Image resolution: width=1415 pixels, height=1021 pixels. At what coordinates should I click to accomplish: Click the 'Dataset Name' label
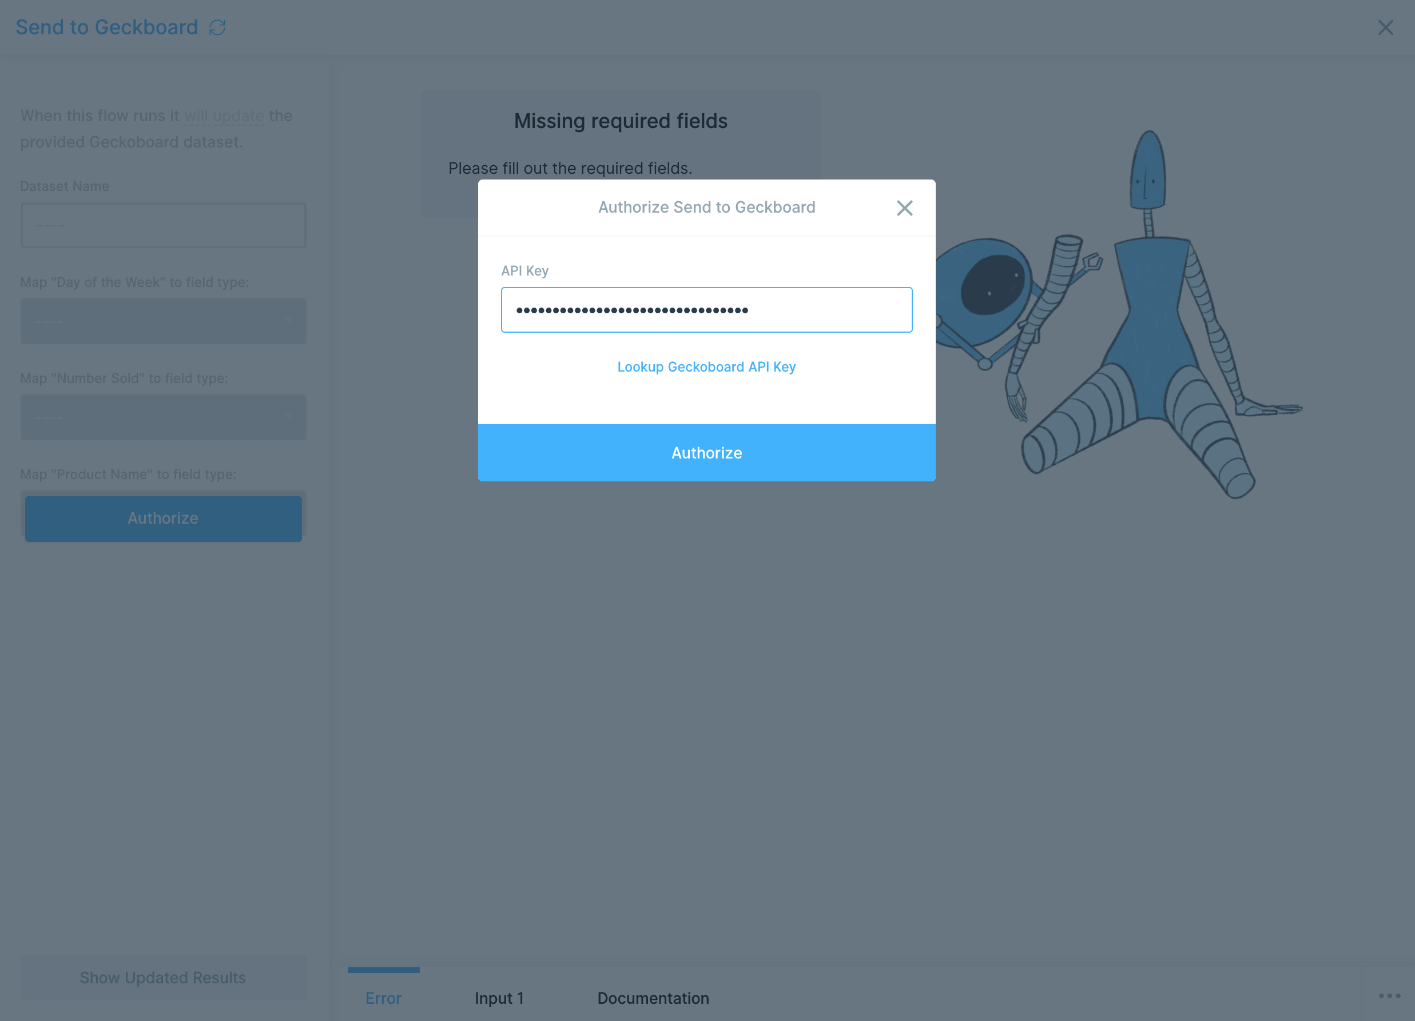coord(64,186)
